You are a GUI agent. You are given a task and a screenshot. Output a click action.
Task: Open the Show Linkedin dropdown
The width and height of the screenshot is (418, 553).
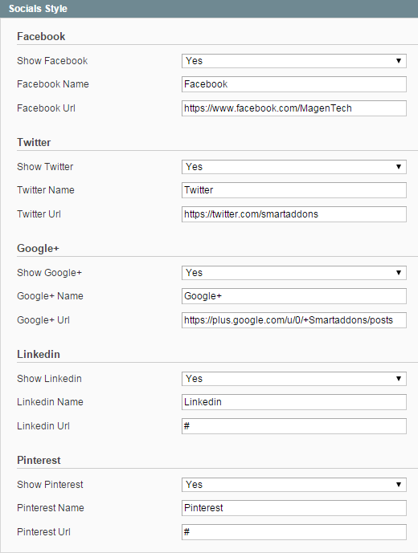[294, 379]
